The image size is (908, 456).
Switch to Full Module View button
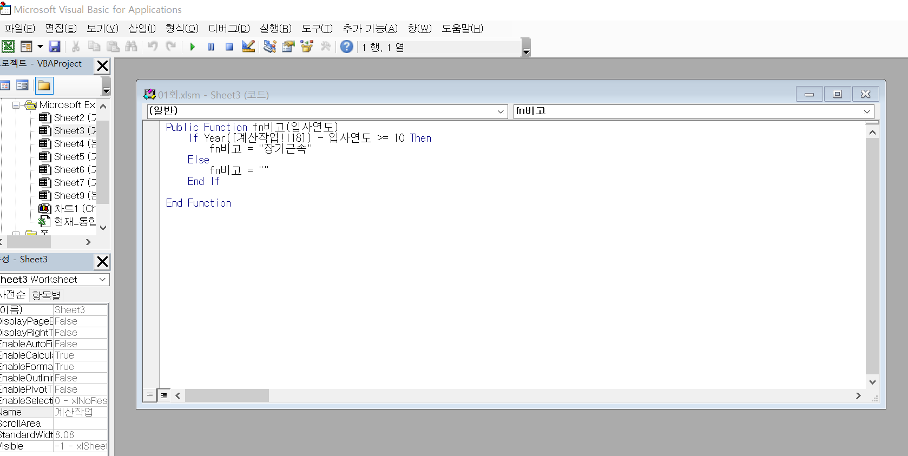pyautogui.click(x=164, y=395)
